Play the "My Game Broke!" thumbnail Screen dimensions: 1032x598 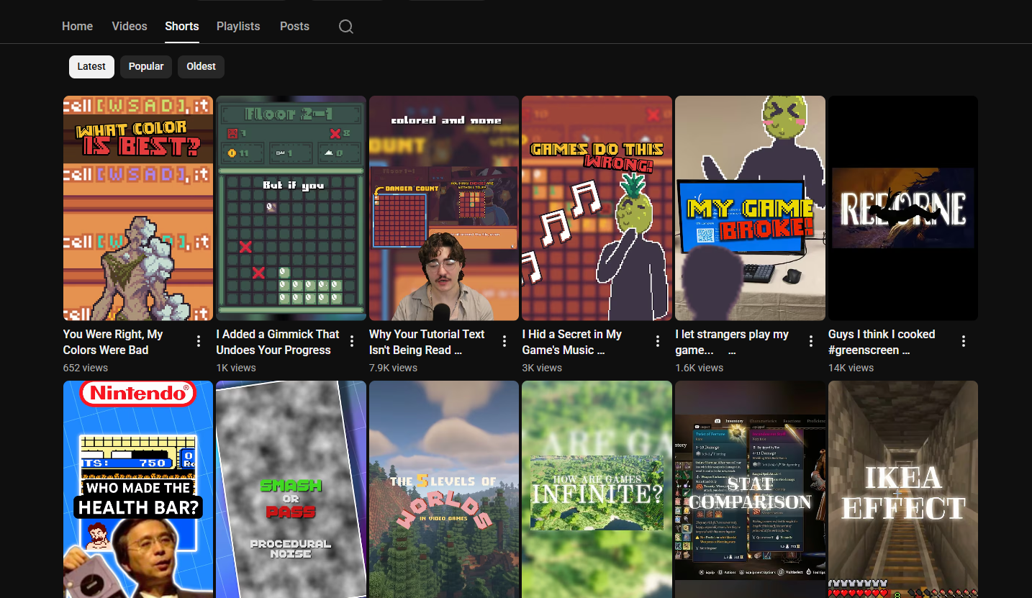750,208
